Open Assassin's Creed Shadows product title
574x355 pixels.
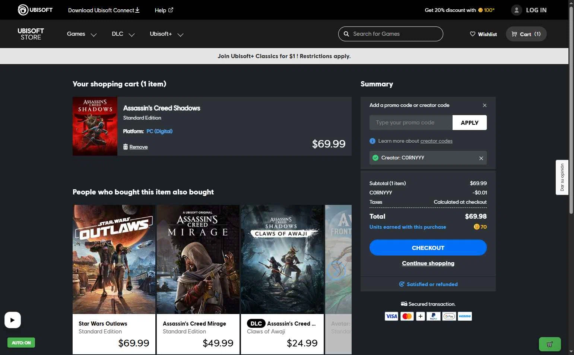click(x=162, y=108)
